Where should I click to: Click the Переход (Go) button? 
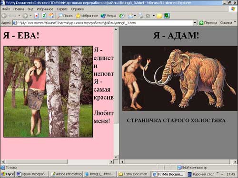(208, 23)
